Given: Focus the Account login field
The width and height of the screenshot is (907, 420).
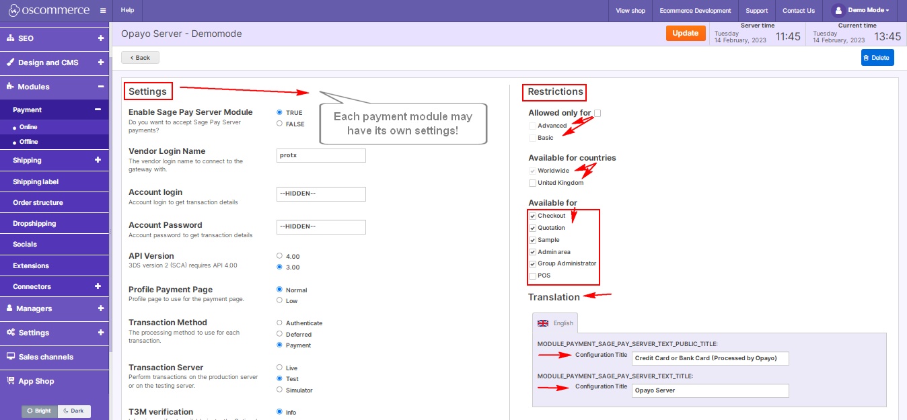Looking at the screenshot, I should click(x=321, y=194).
